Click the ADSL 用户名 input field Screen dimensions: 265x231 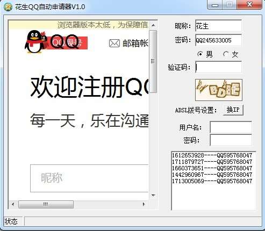point(231,127)
